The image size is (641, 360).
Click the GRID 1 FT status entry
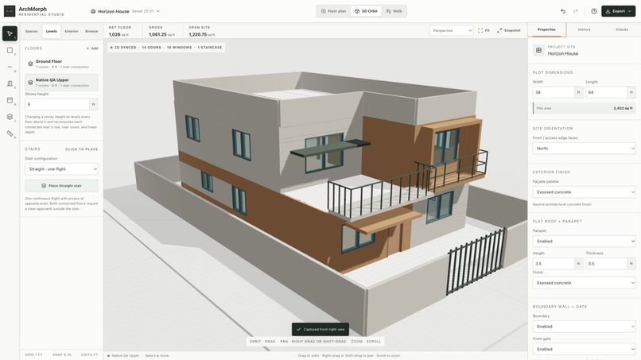pyautogui.click(x=33, y=354)
